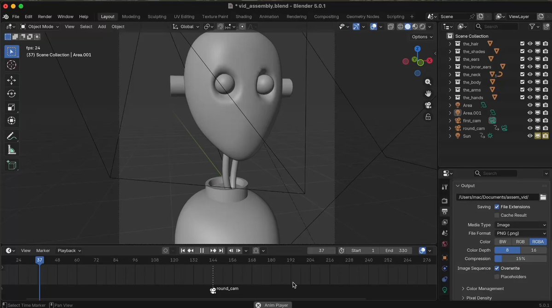The image size is (552, 308).
Task: Activate the Transform tool
Action: click(11, 120)
